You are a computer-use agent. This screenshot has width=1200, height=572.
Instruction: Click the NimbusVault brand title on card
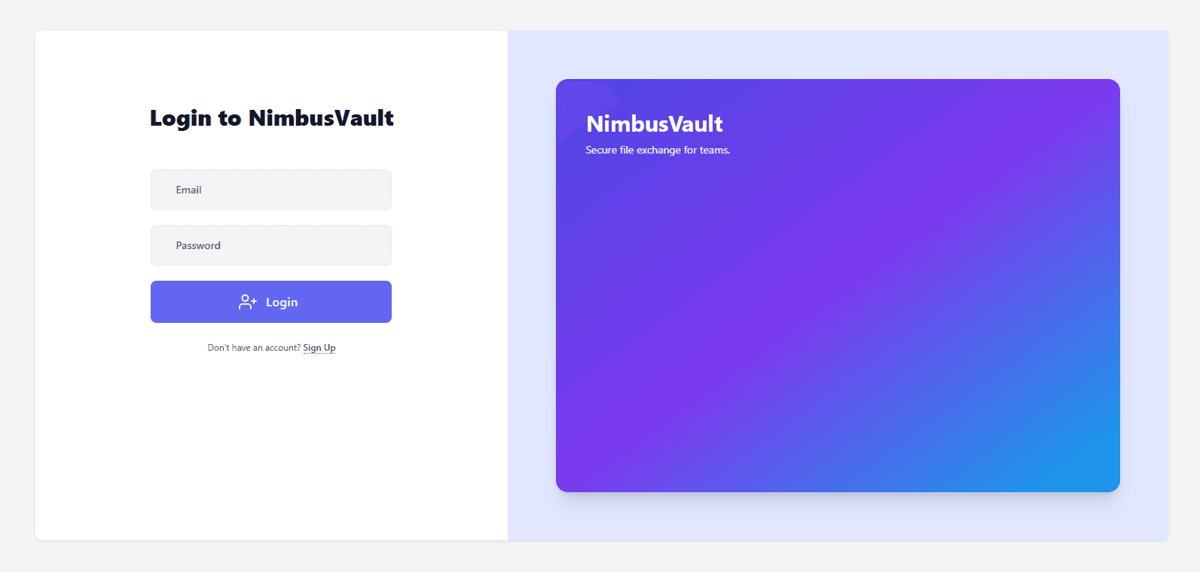point(654,123)
